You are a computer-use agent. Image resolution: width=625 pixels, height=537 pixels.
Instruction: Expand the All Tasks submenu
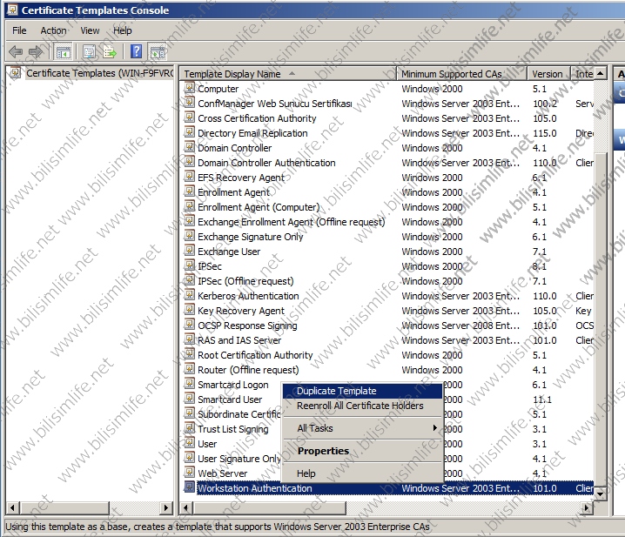(362, 428)
